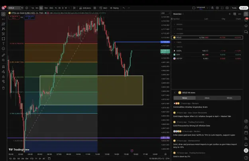
Task: Select the DXY watchlist row
Action: click(207, 55)
